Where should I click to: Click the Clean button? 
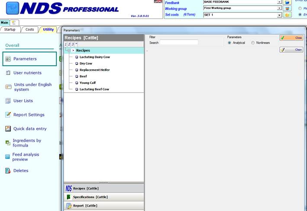click(x=291, y=50)
